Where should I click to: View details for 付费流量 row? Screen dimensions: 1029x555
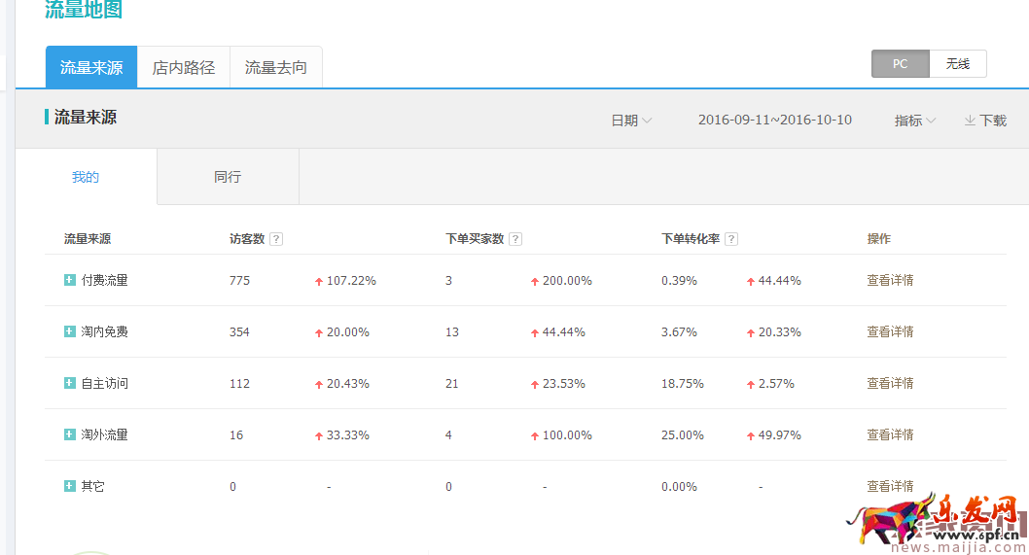point(890,280)
